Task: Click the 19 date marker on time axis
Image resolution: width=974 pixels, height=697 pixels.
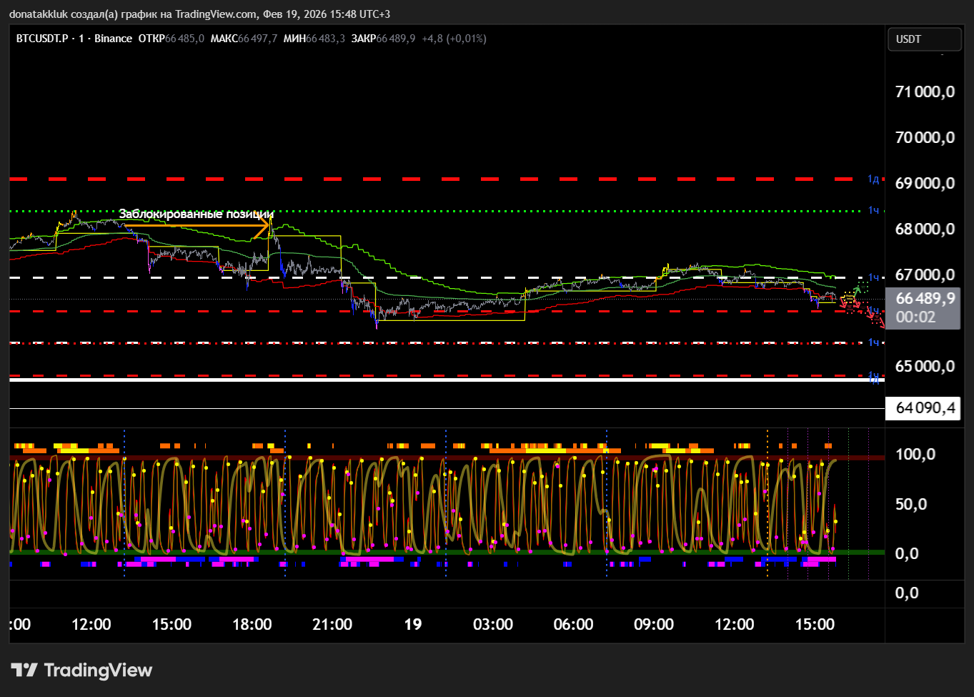Action: [x=413, y=624]
